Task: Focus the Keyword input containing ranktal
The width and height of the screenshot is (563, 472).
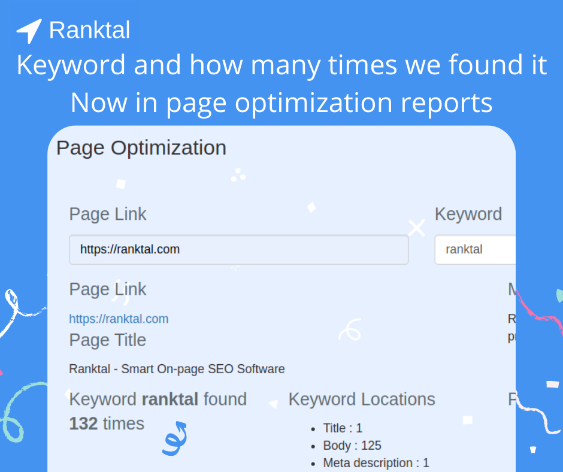Action: tap(475, 250)
